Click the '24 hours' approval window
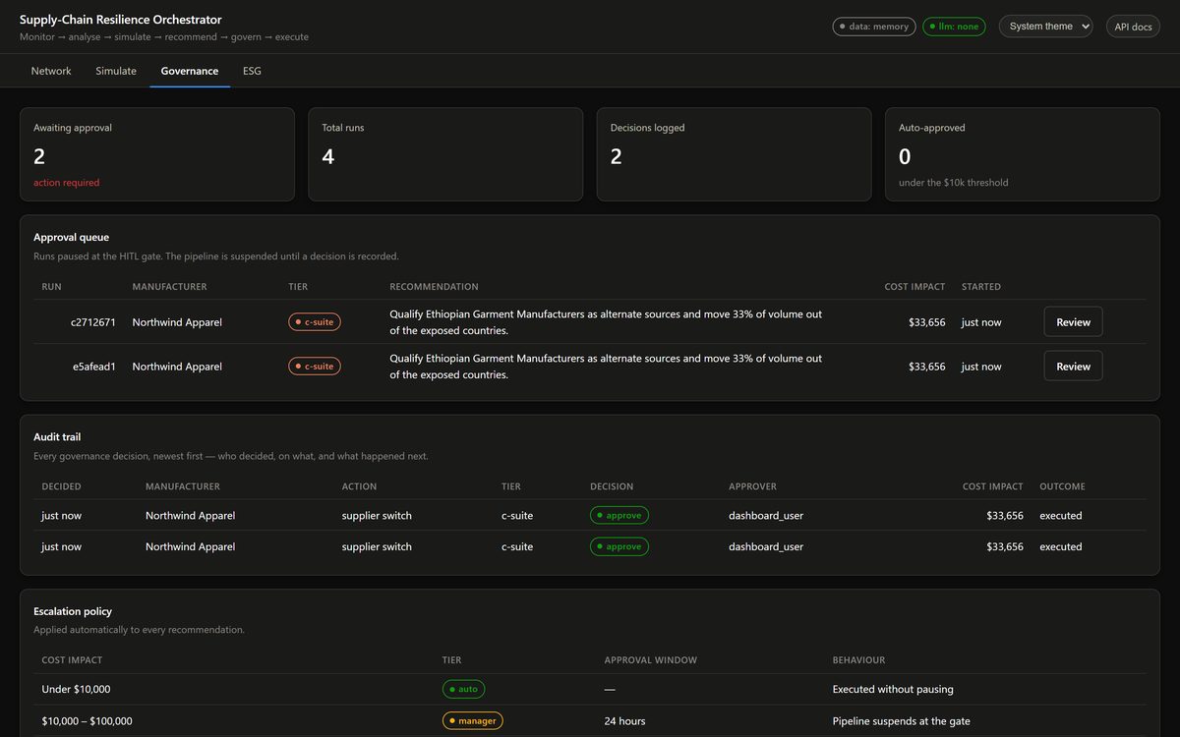This screenshot has height=737, width=1180. (x=625, y=721)
